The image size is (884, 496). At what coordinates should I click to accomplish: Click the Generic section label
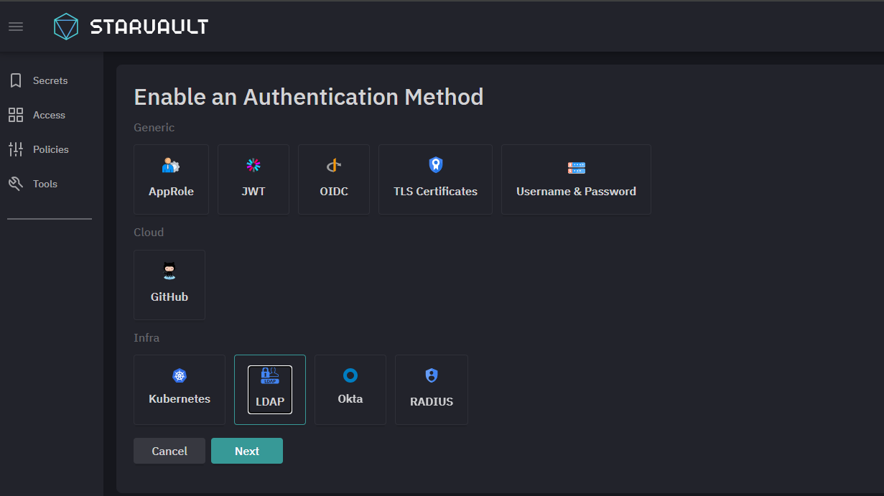click(154, 128)
